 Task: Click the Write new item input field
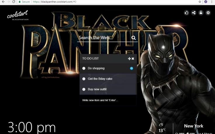[x=108, y=100]
